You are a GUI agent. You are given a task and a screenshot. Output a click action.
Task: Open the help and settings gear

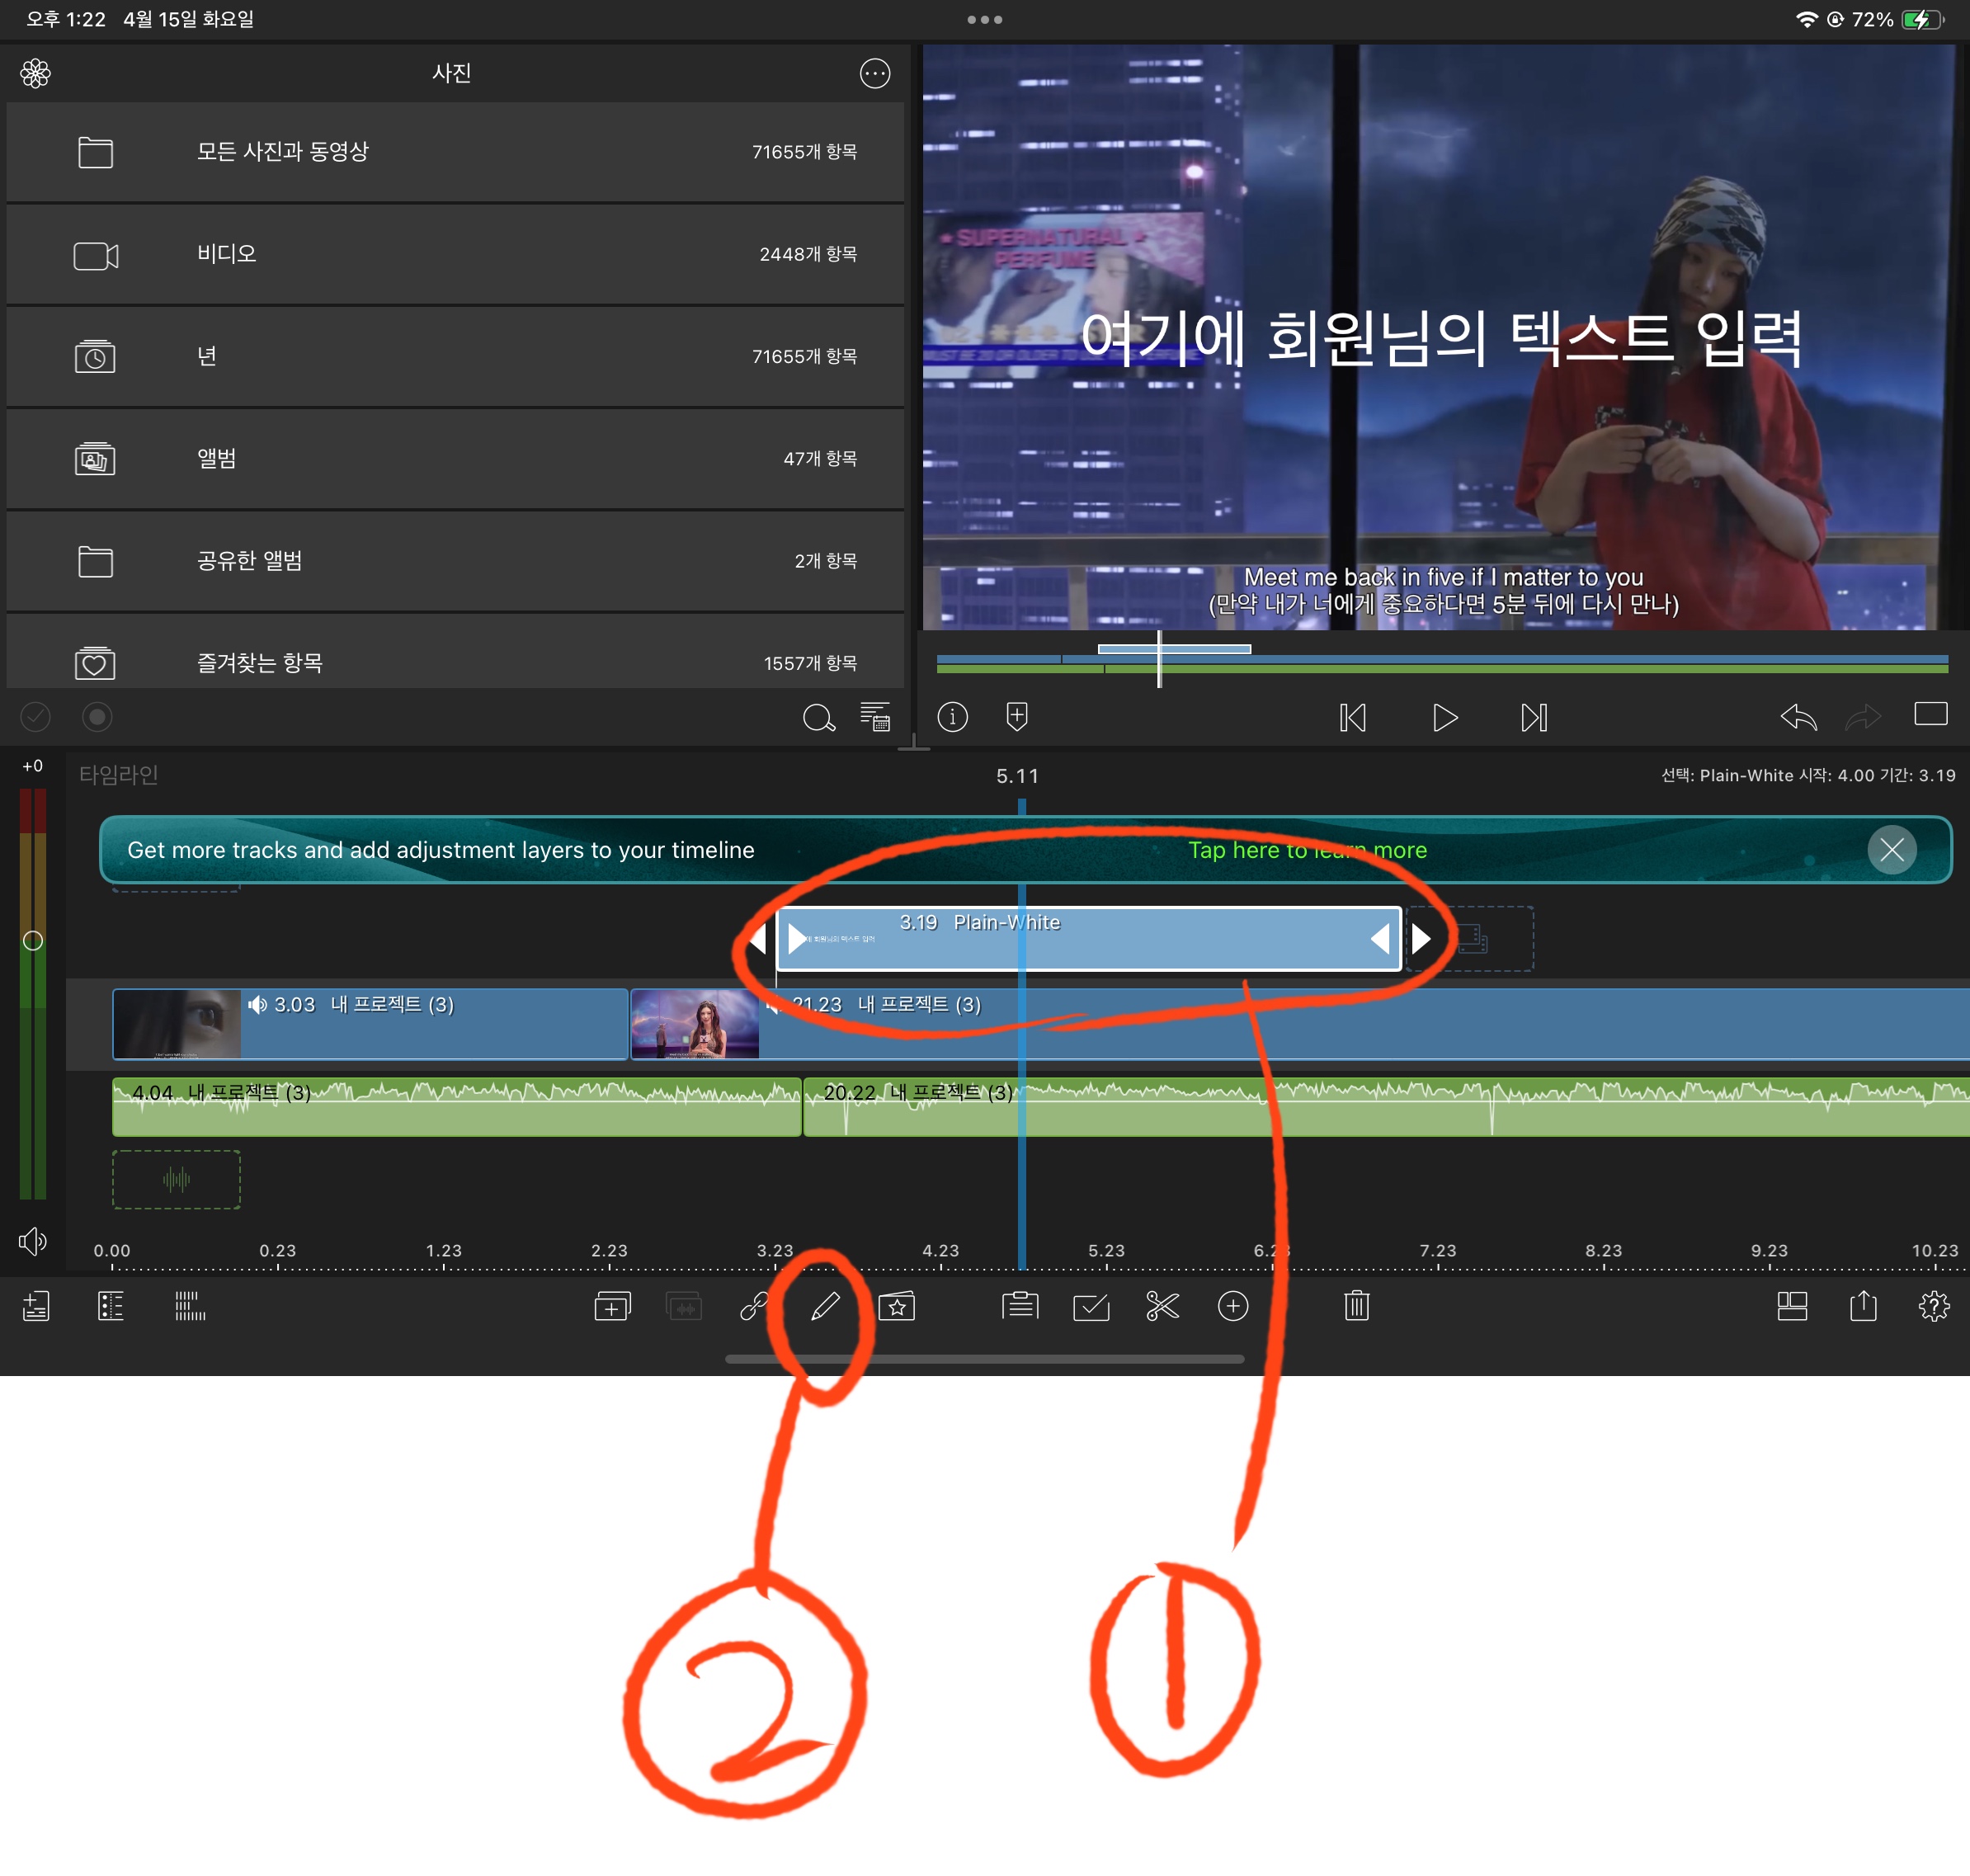coord(1934,1306)
